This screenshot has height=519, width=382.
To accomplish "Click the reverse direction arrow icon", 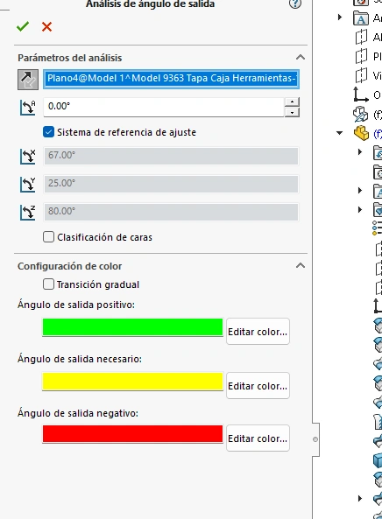I will (28, 80).
